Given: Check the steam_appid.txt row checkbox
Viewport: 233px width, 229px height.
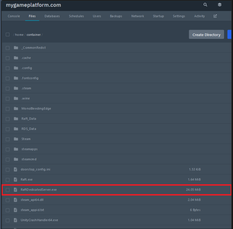Looking at the screenshot, I should point(8,210).
